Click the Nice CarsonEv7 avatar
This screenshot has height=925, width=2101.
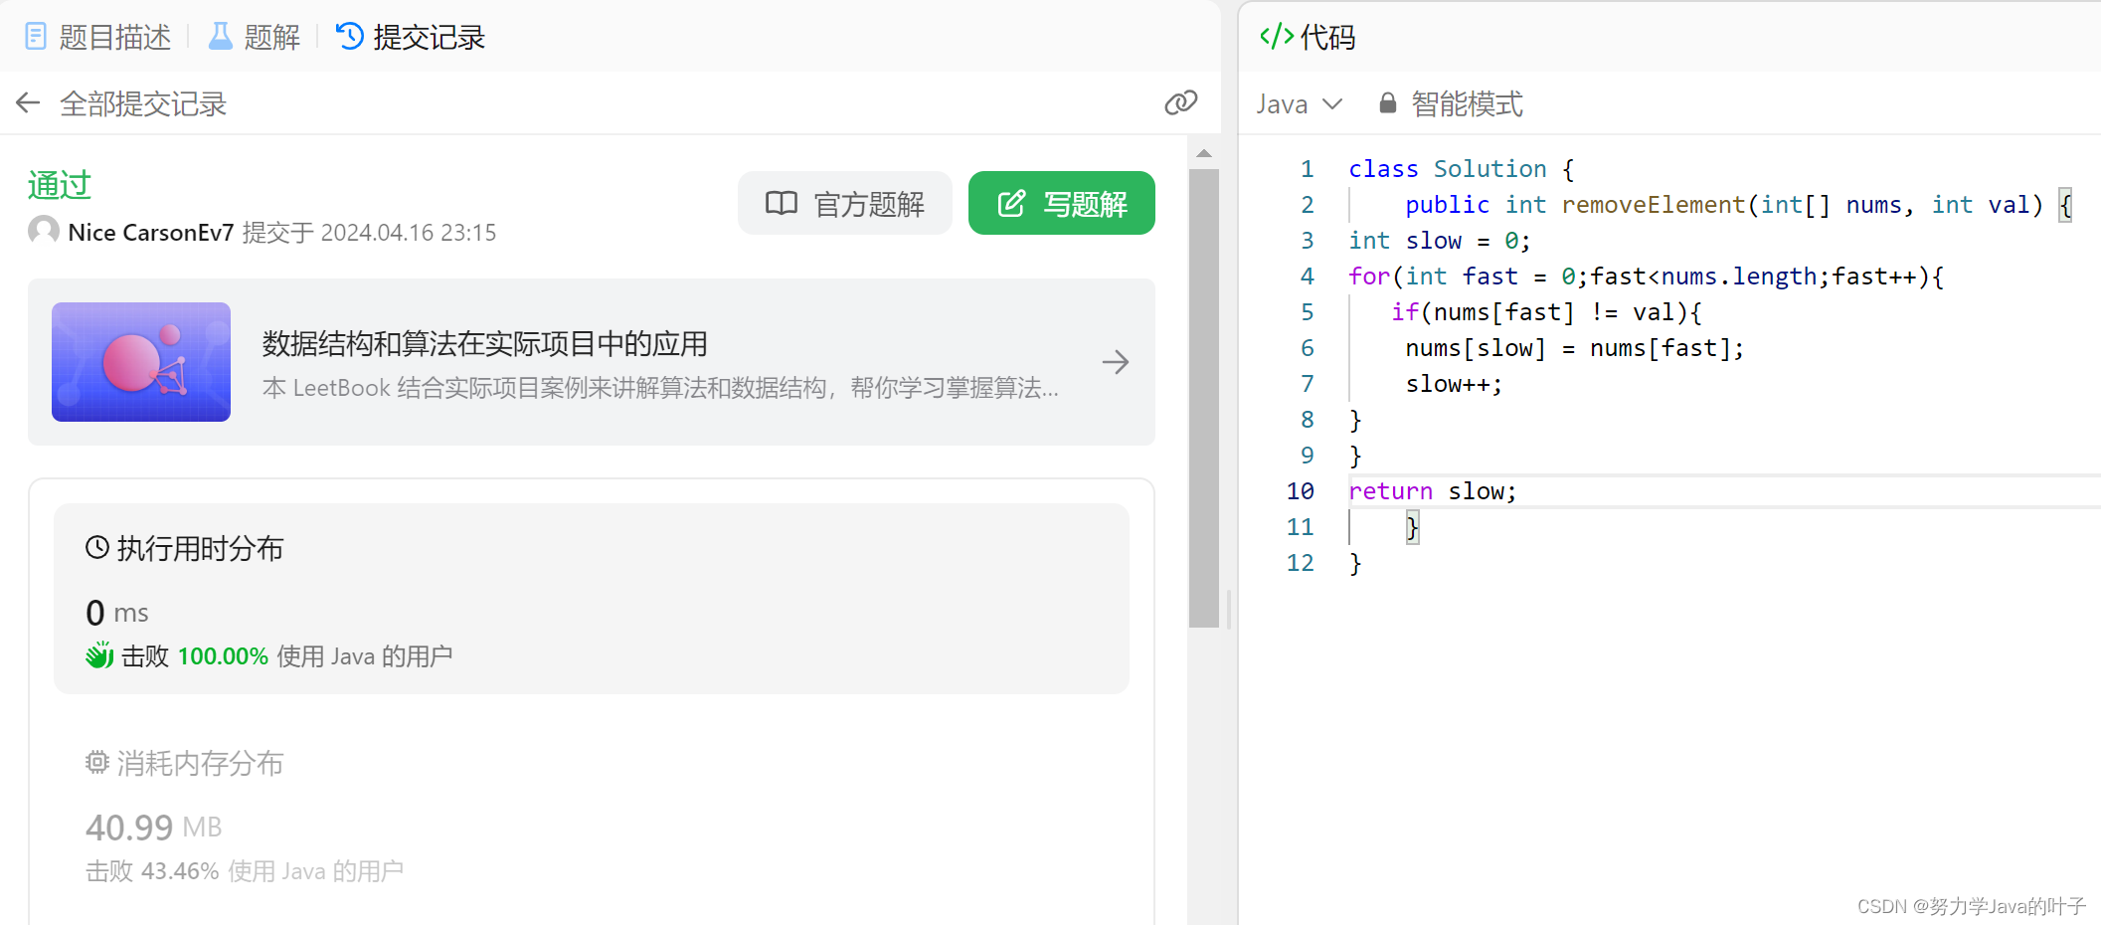tap(43, 231)
